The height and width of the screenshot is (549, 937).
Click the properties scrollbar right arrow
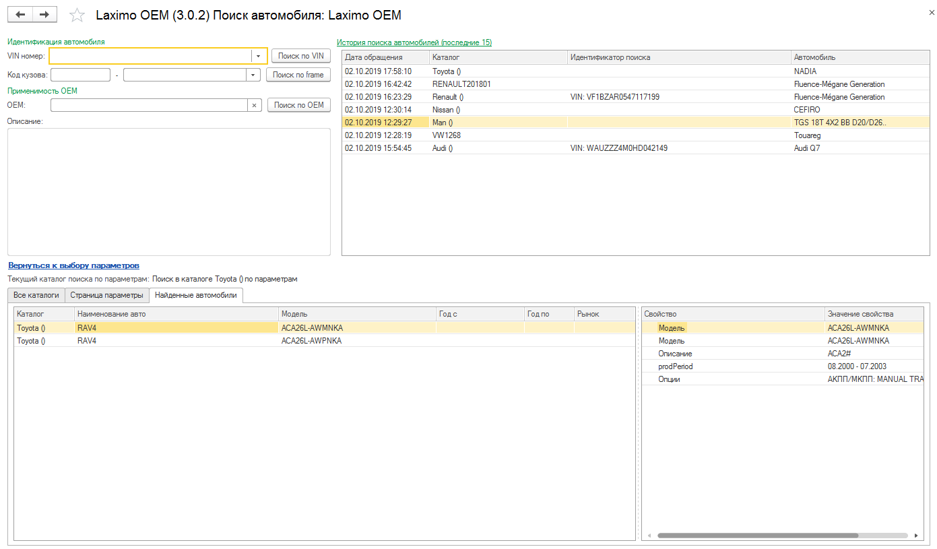[916, 536]
